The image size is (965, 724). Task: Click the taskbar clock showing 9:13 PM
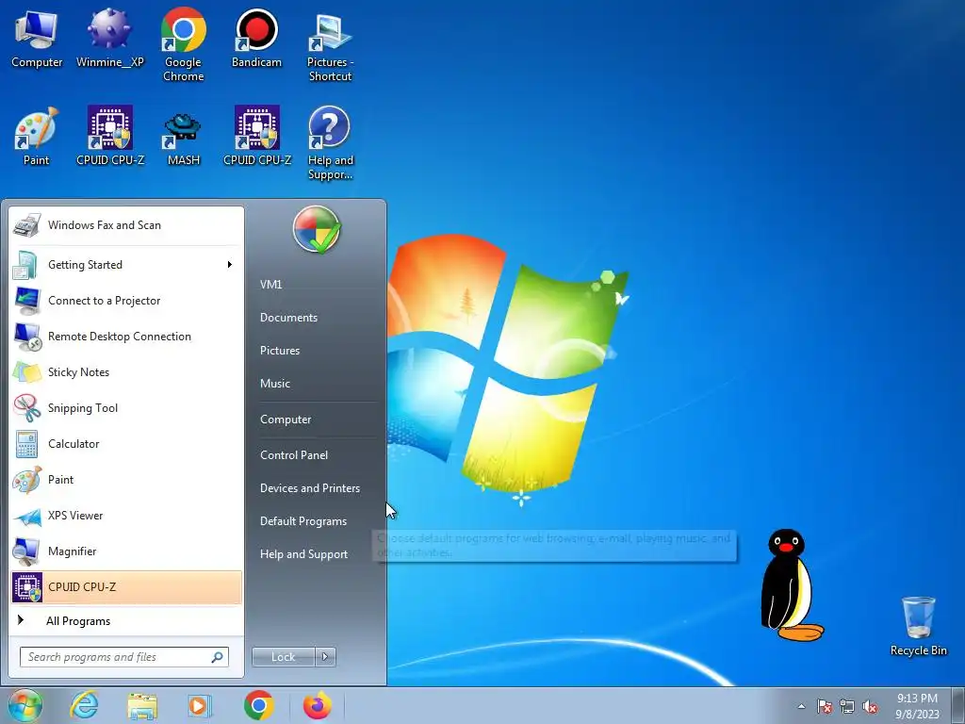[918, 705]
